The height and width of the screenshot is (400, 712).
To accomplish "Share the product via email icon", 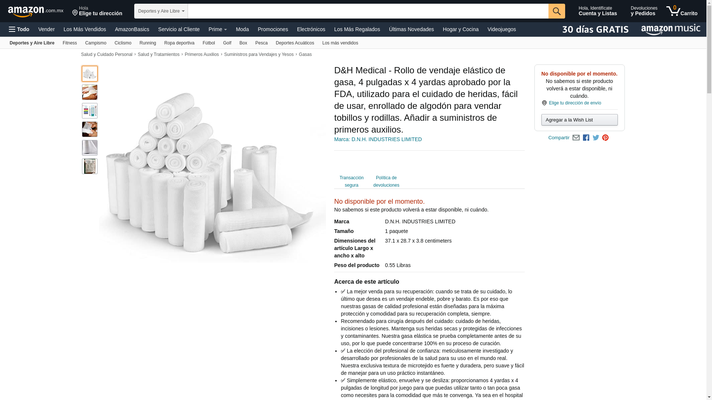I will tap(576, 138).
